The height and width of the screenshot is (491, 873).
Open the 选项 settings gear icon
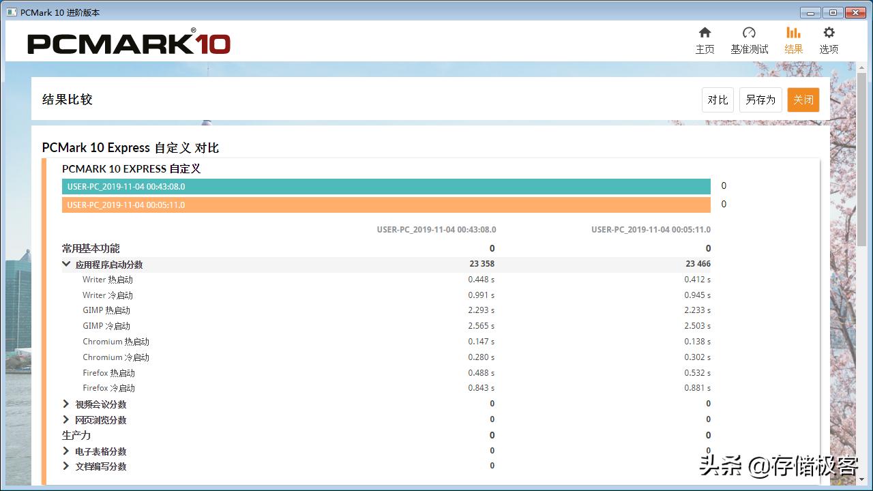(829, 33)
